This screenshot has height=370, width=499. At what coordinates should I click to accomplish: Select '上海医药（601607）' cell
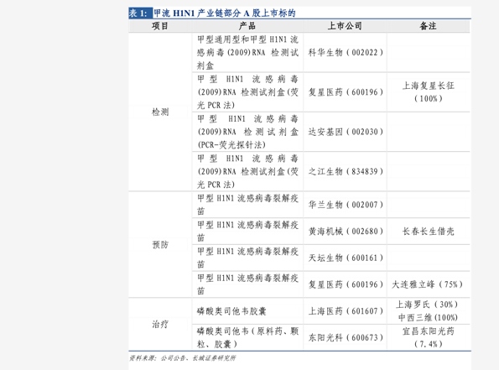point(346,310)
